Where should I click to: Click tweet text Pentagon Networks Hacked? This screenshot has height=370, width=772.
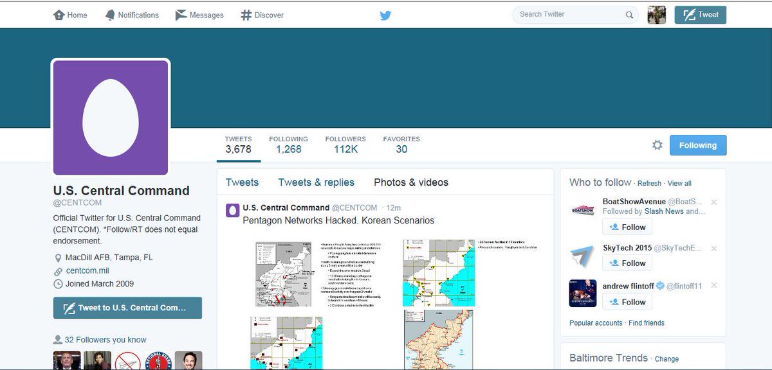338,220
